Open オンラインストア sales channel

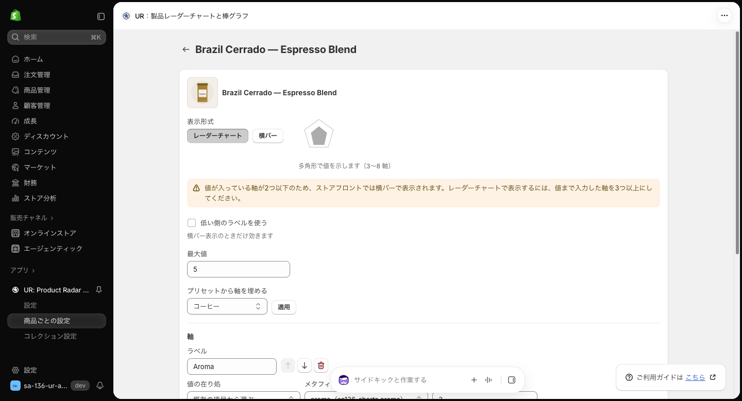57,233
